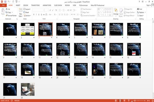Click vertical scrollbar down arrow
Viewport: 154px width, 102px height.
coord(153,98)
